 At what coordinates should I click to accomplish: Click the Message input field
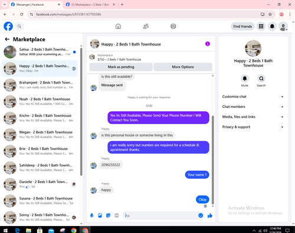coord(160,215)
